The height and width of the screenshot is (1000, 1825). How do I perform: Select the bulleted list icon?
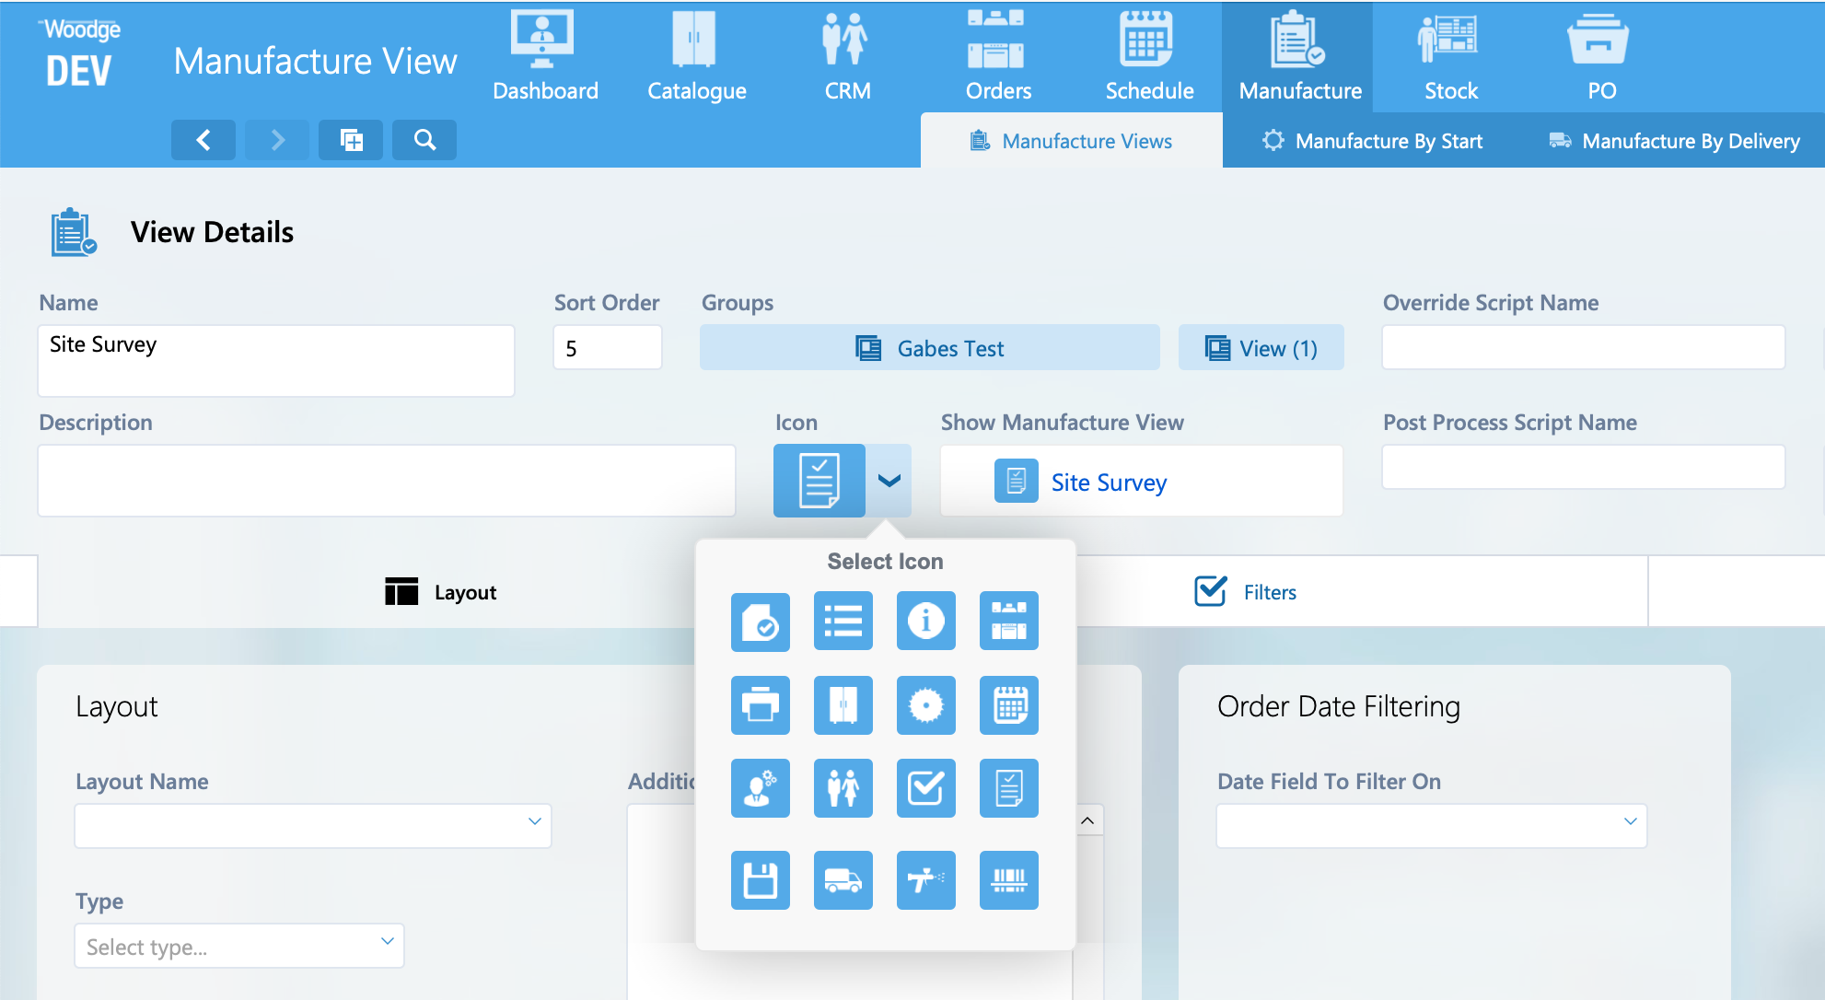tap(843, 622)
